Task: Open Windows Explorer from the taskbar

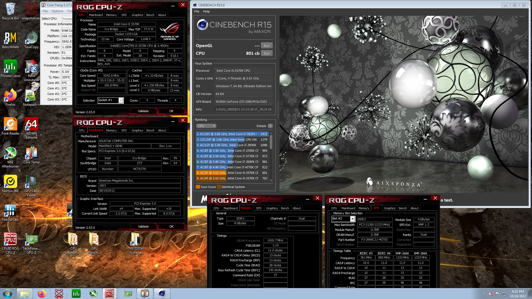Action: [25, 293]
